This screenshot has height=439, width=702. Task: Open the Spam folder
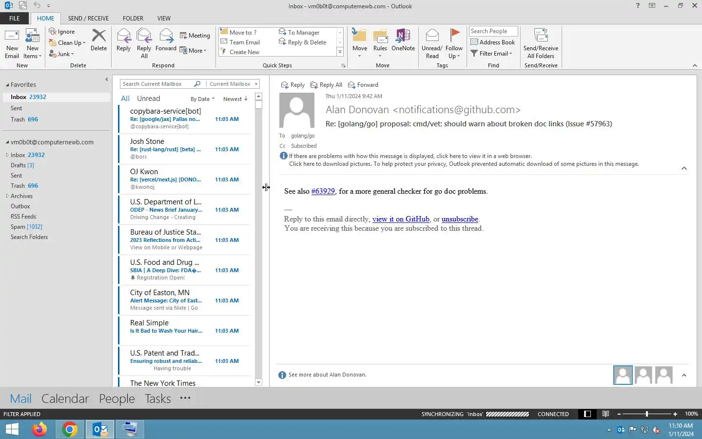[x=26, y=227]
